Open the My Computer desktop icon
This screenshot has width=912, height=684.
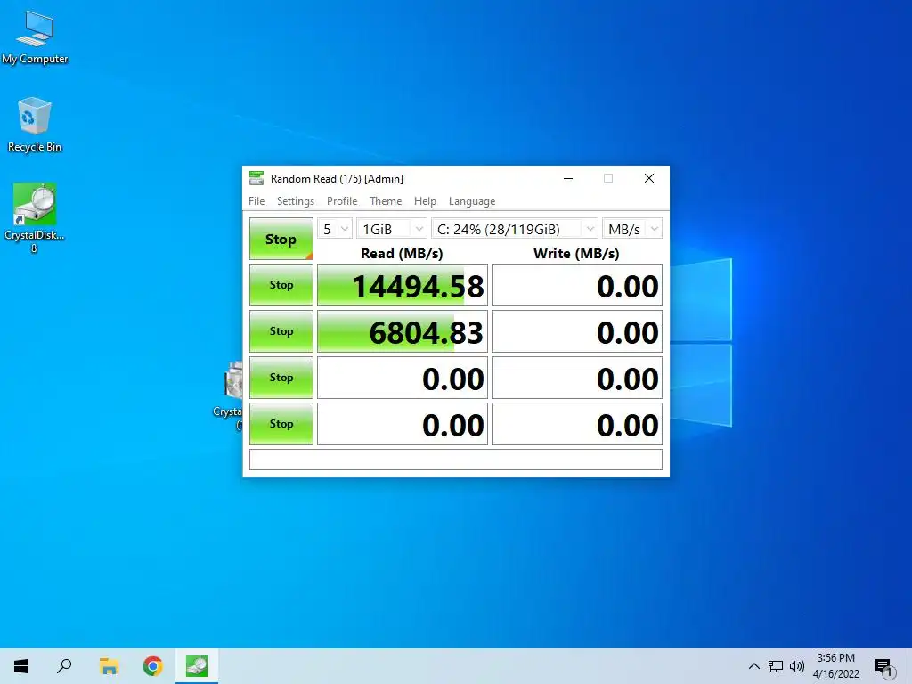[x=35, y=37]
